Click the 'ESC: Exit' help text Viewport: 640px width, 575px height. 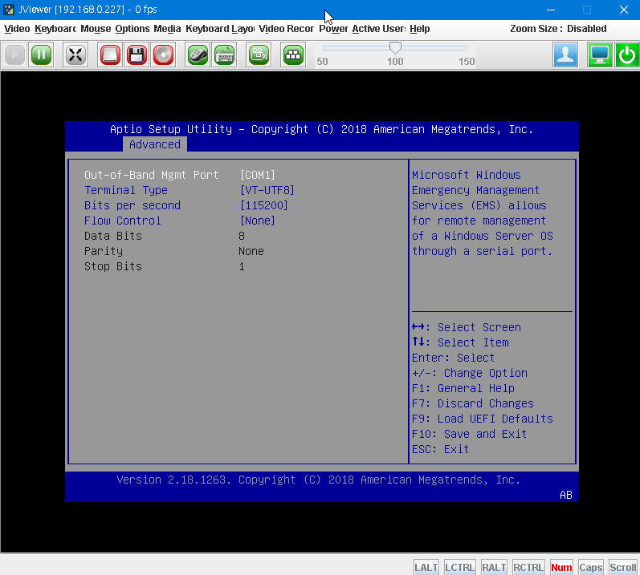(440, 449)
